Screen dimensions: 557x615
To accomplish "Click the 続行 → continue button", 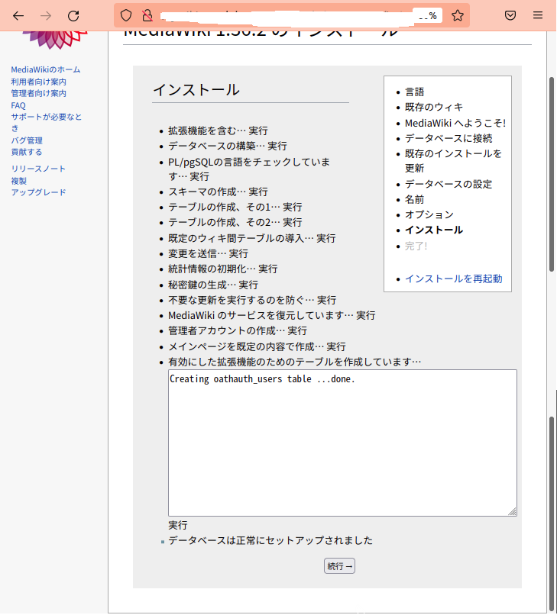I will (339, 566).
